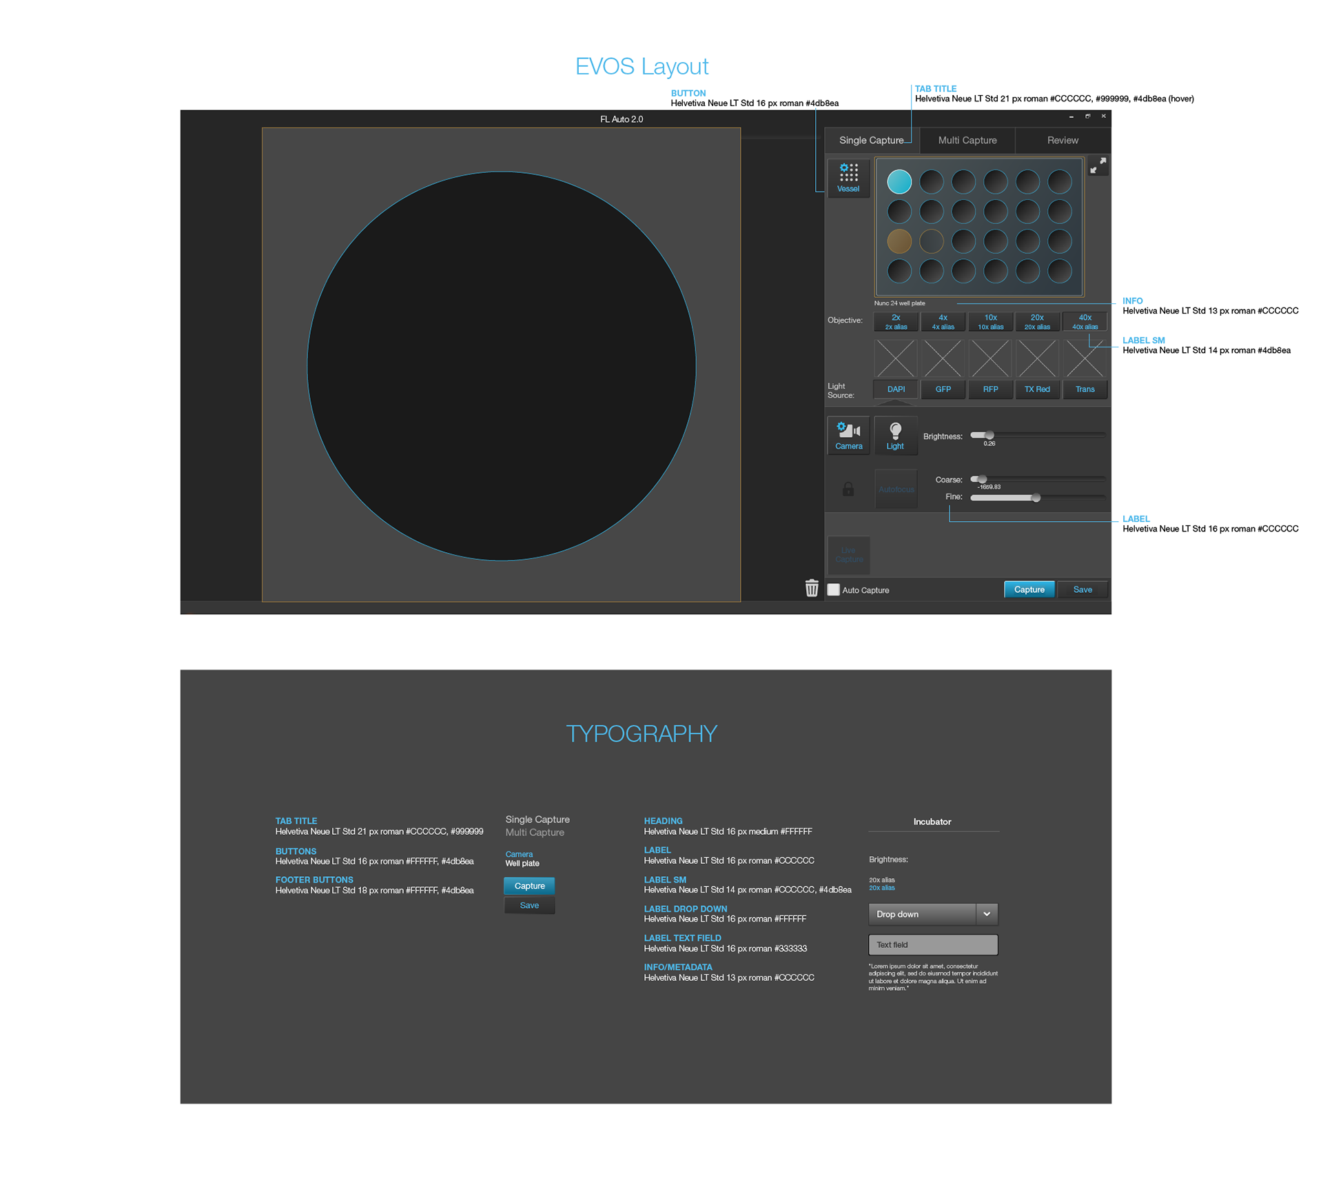Viewport: 1323px width, 1196px height.
Task: Switch to the Multi Capture tab
Action: point(967,140)
